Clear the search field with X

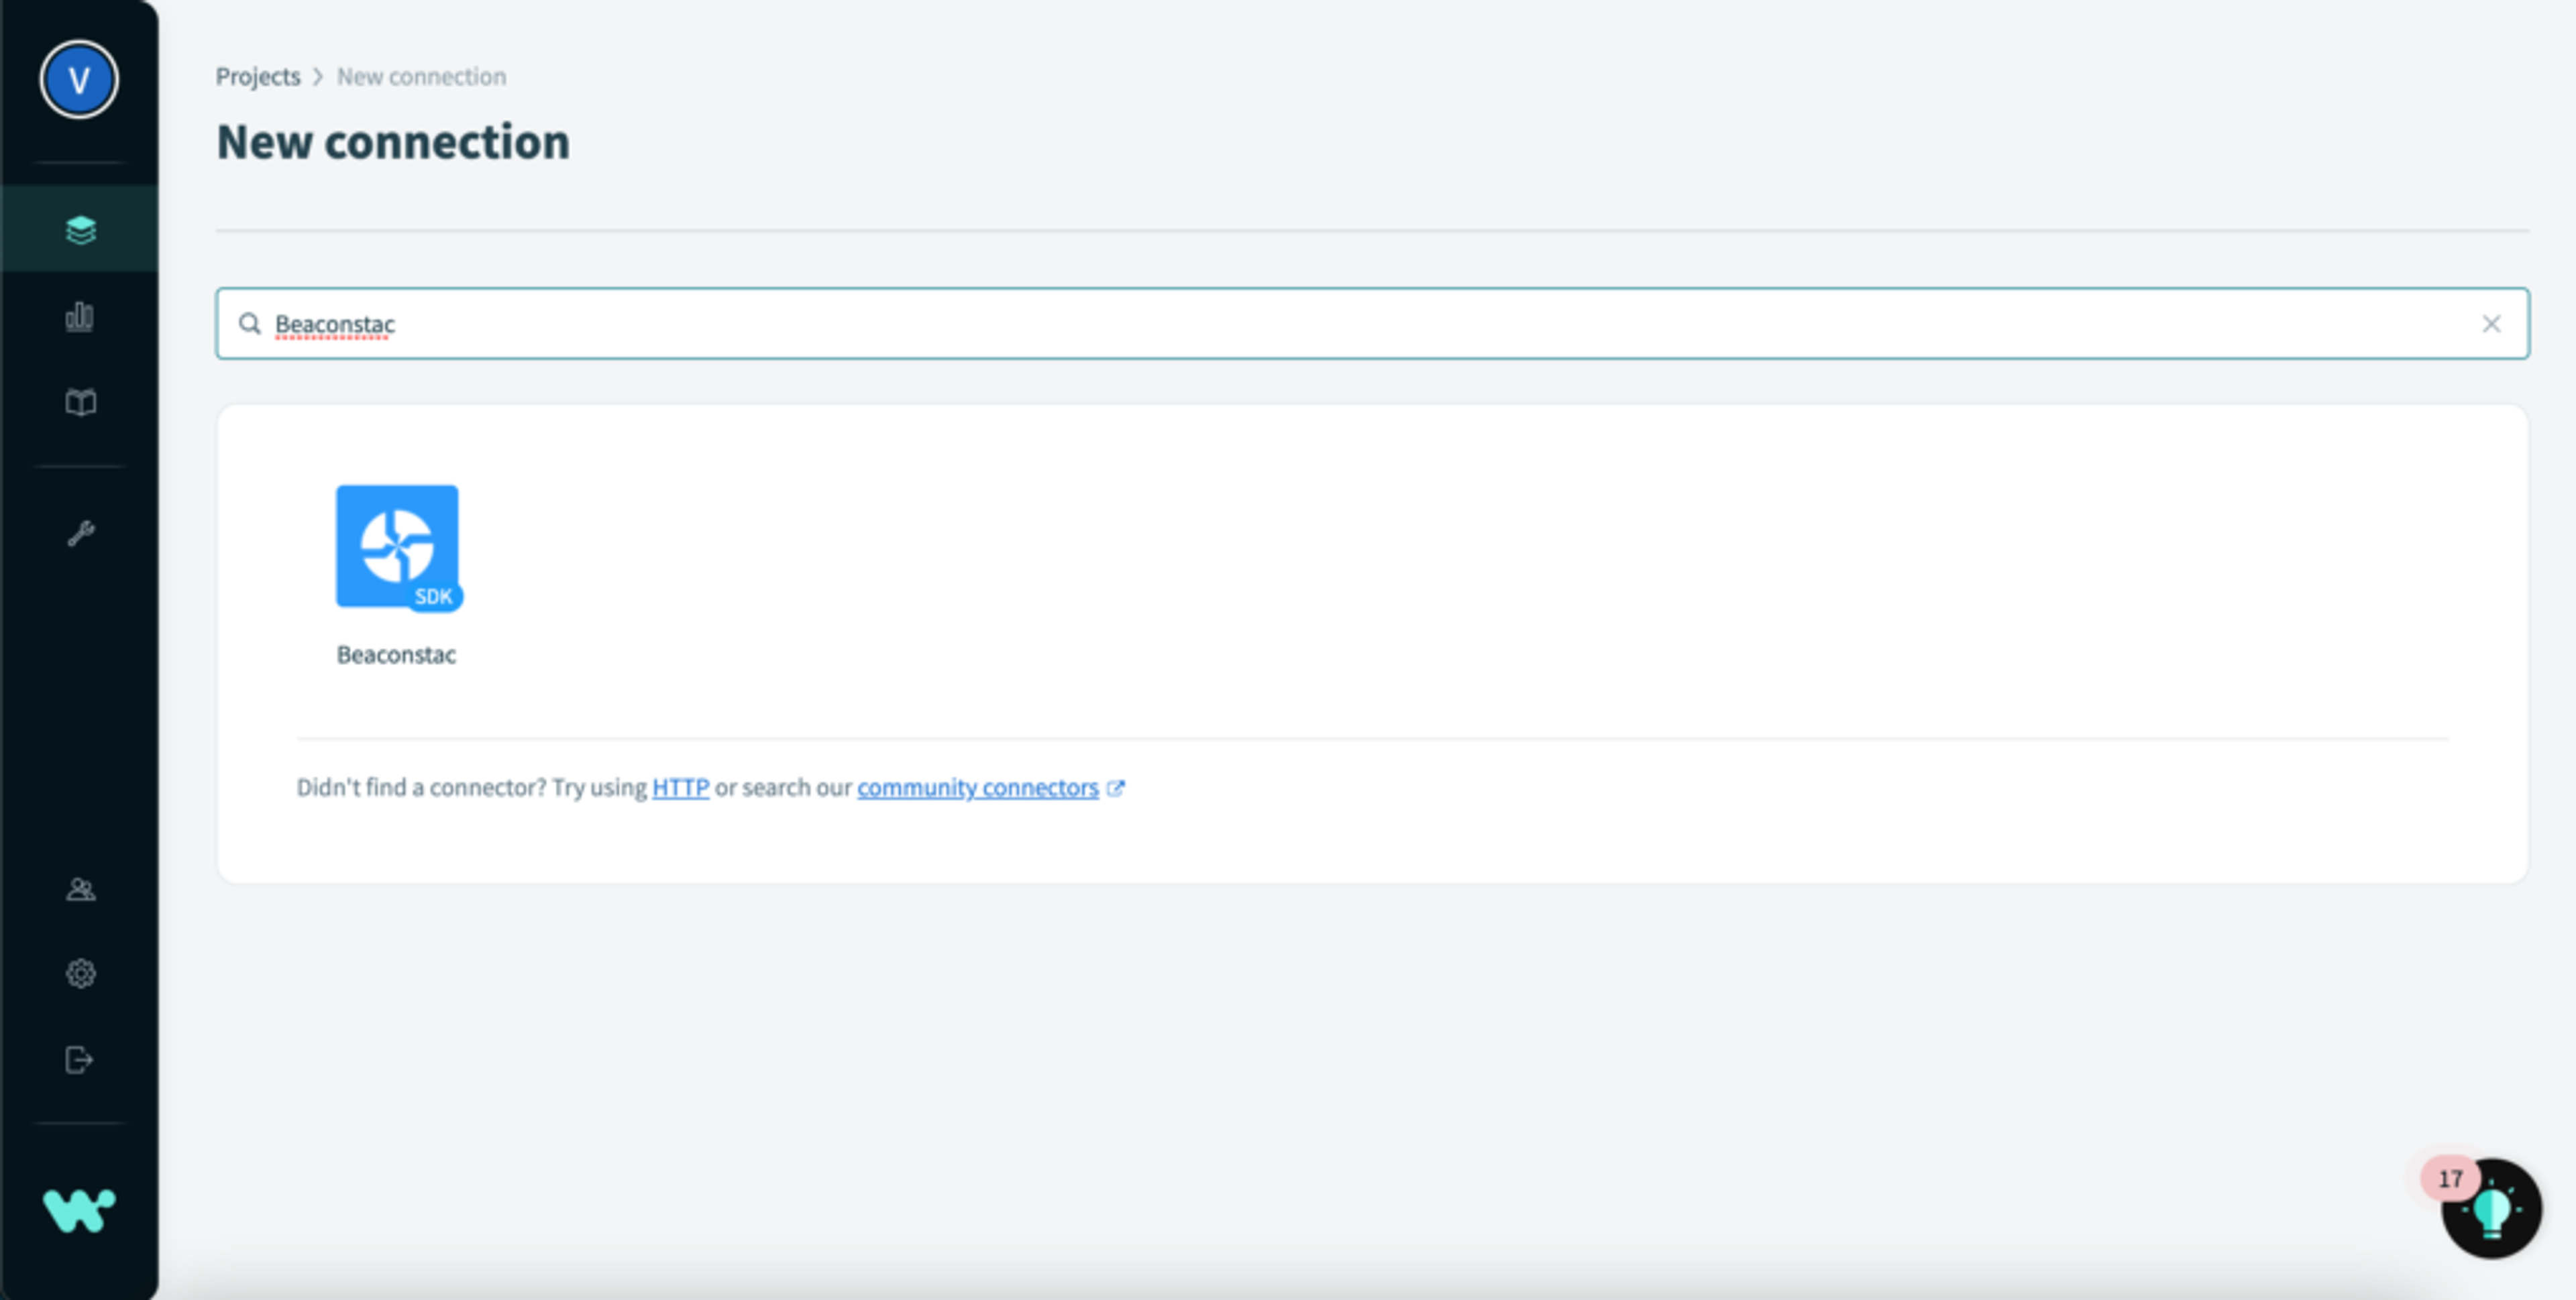[x=2491, y=324]
